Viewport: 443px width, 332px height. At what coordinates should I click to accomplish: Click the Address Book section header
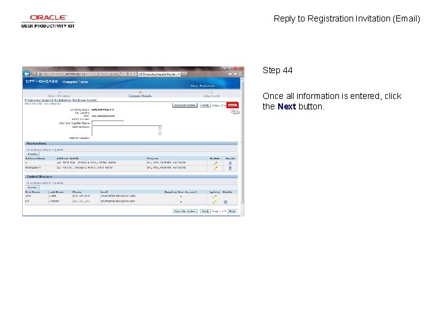pyautogui.click(x=131, y=143)
